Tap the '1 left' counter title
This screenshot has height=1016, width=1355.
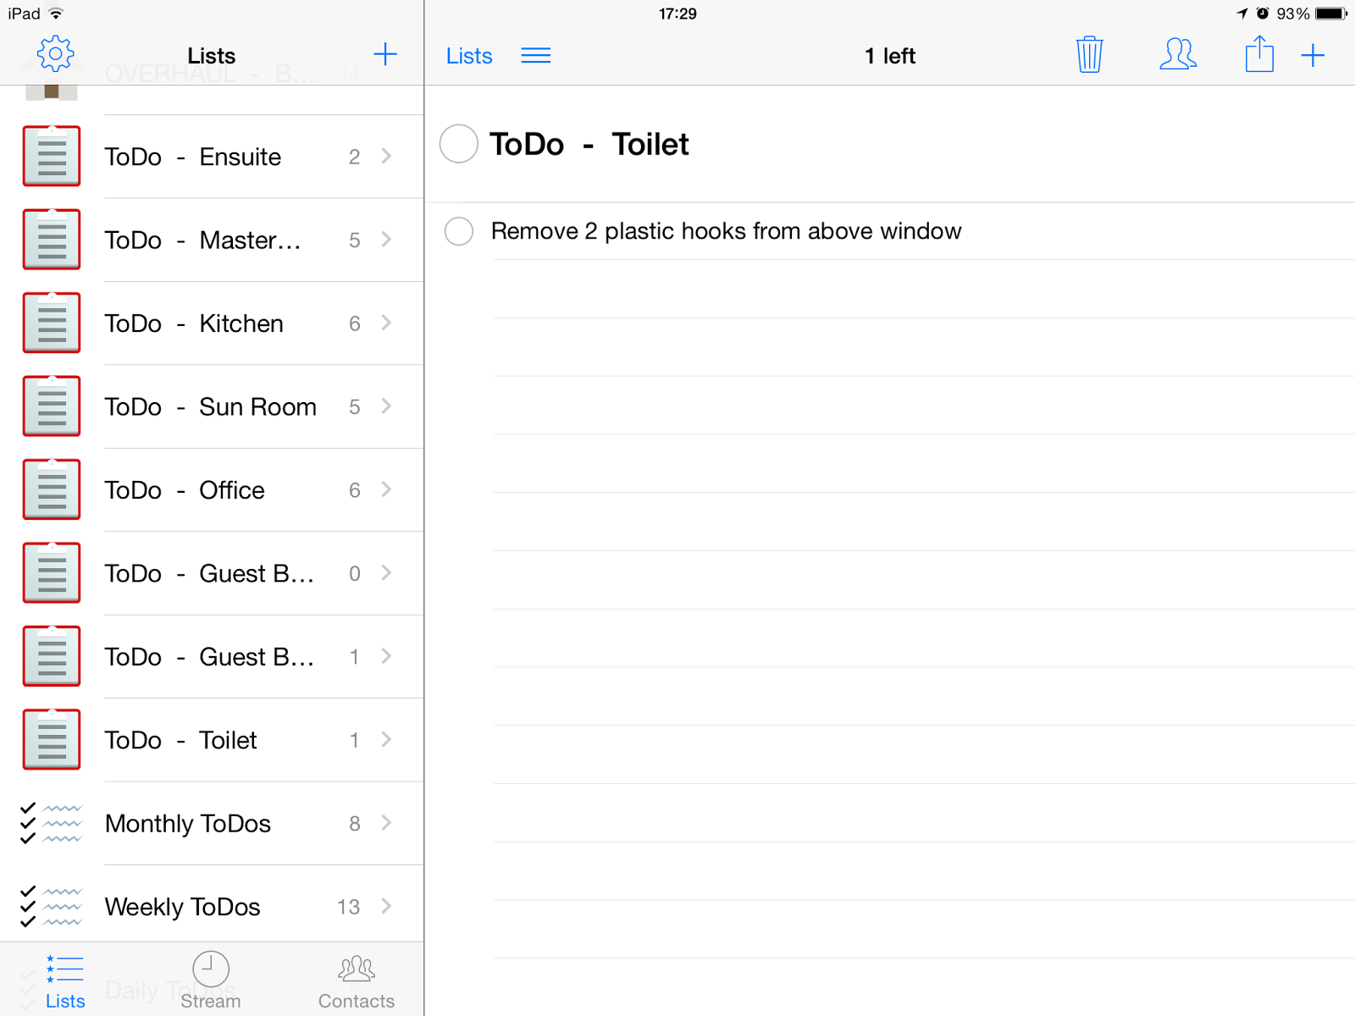[x=890, y=56]
